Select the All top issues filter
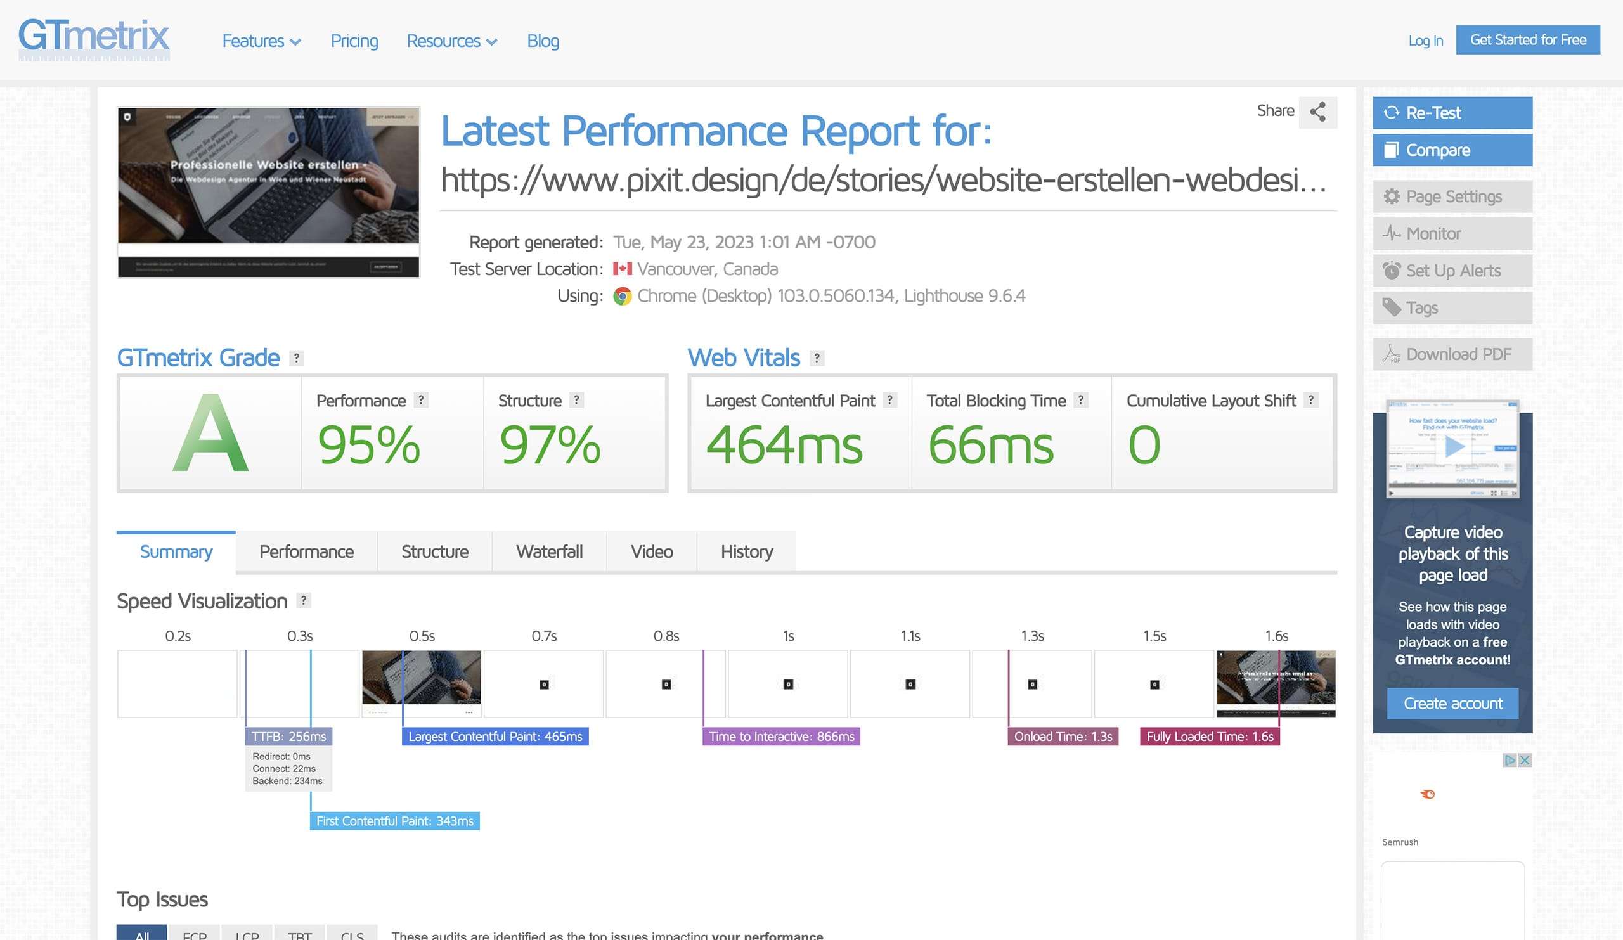The height and width of the screenshot is (940, 1623). [x=141, y=934]
